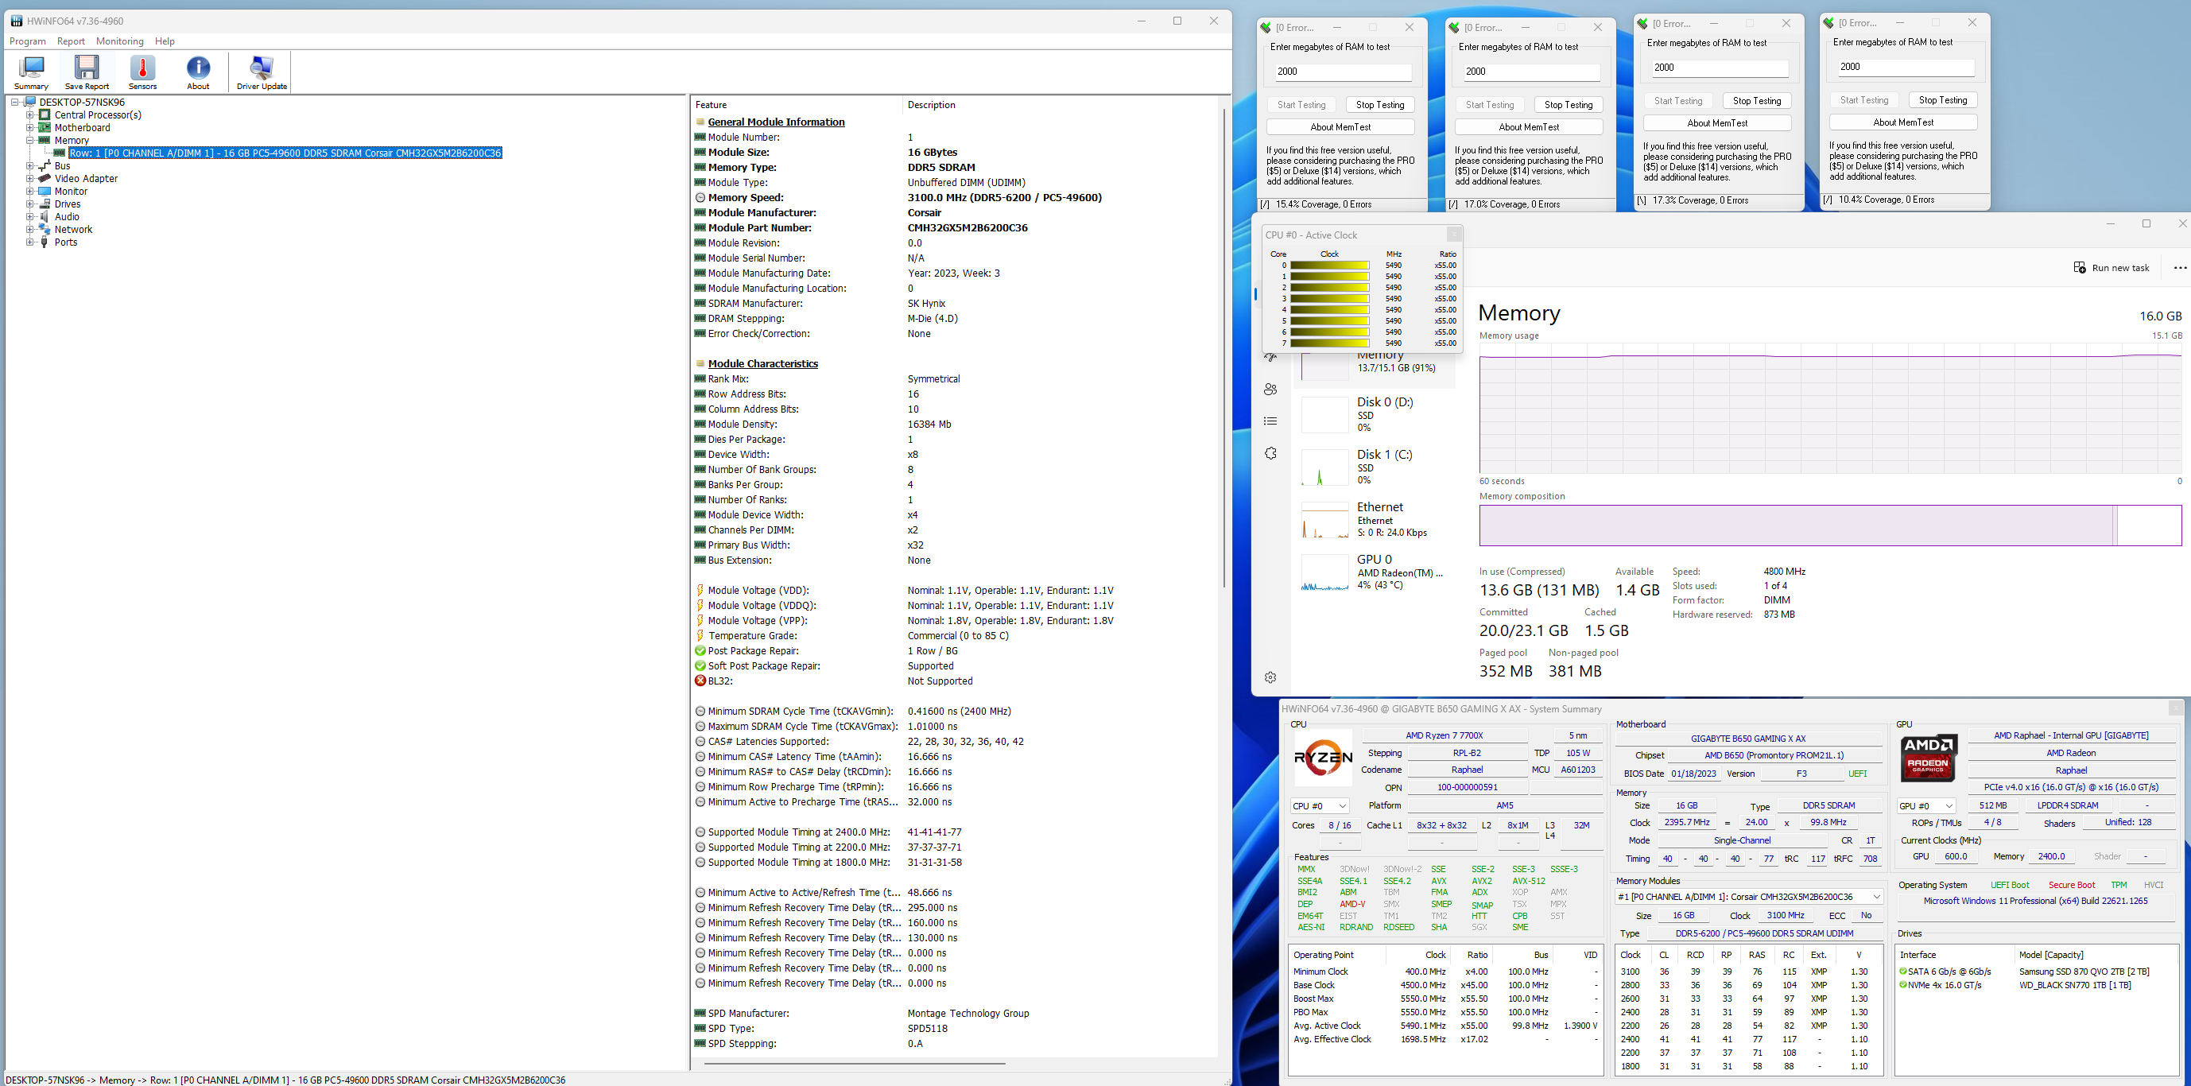Screen dimensions: 2191x1086
Task: Open the Summary toolbar icon in HWiNFO64
Action: (32, 72)
